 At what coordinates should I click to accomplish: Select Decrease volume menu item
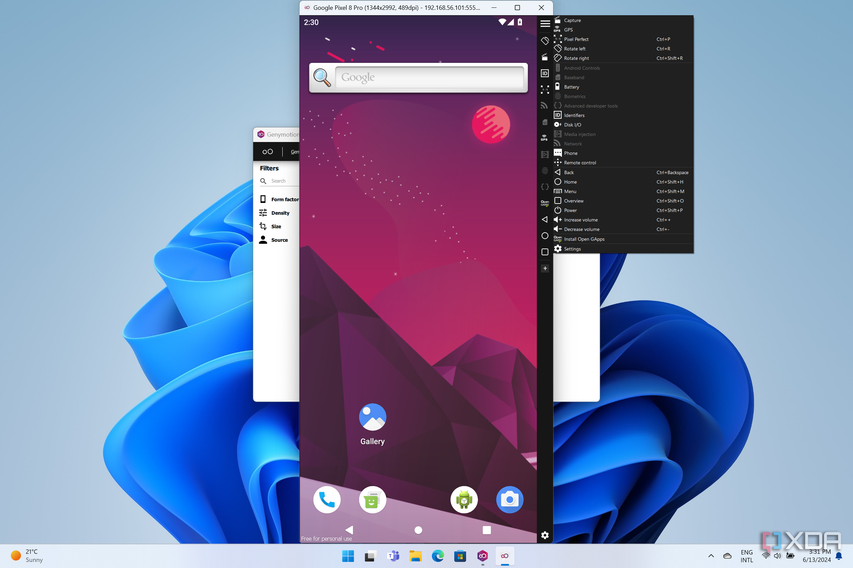point(623,229)
